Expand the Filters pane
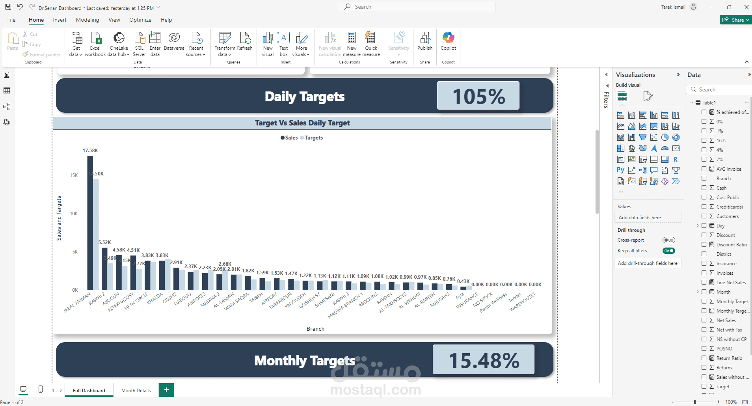The image size is (752, 406). point(606,74)
